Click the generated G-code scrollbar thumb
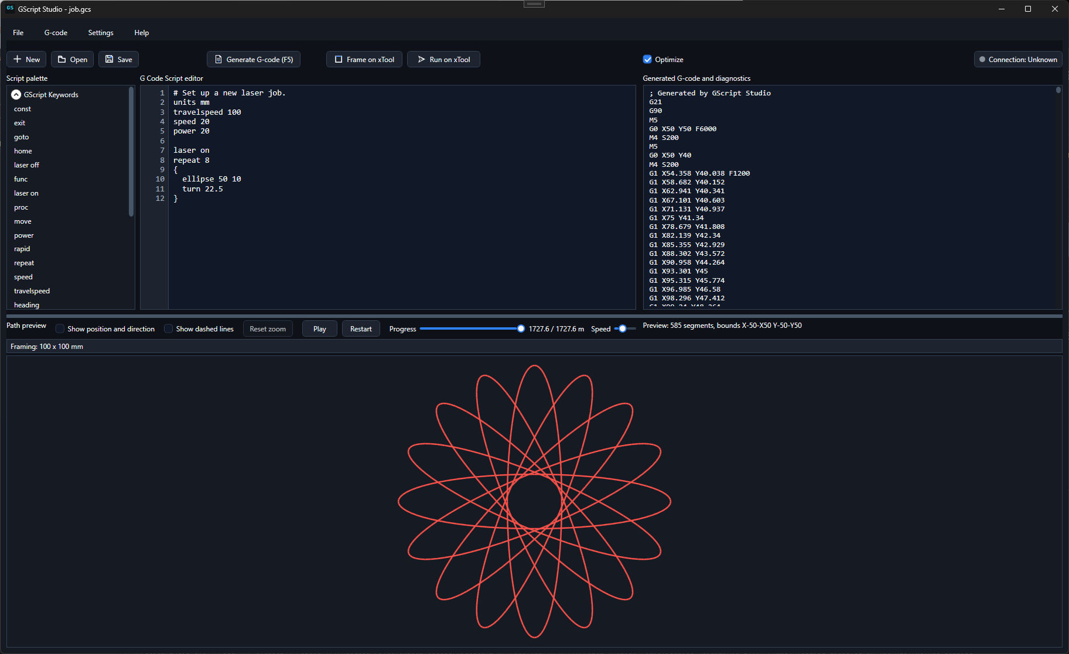Viewport: 1069px width, 654px height. coord(1058,90)
